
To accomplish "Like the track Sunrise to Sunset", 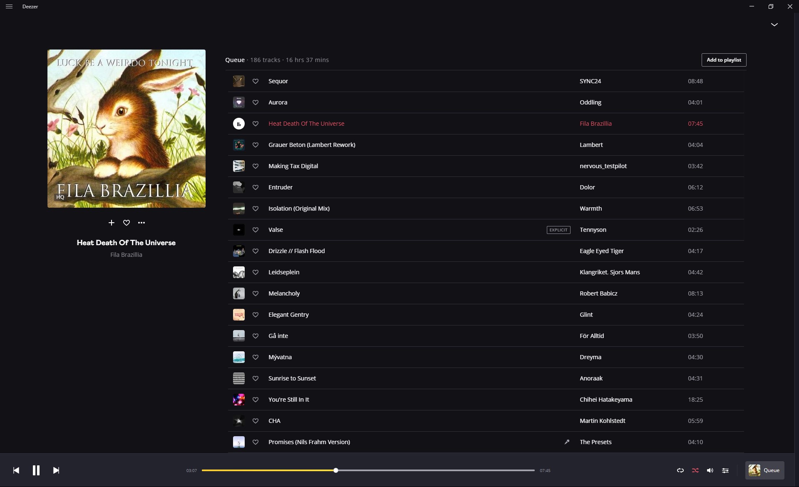I will click(256, 378).
